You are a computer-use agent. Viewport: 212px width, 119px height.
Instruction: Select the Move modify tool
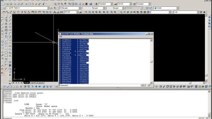[6, 33]
